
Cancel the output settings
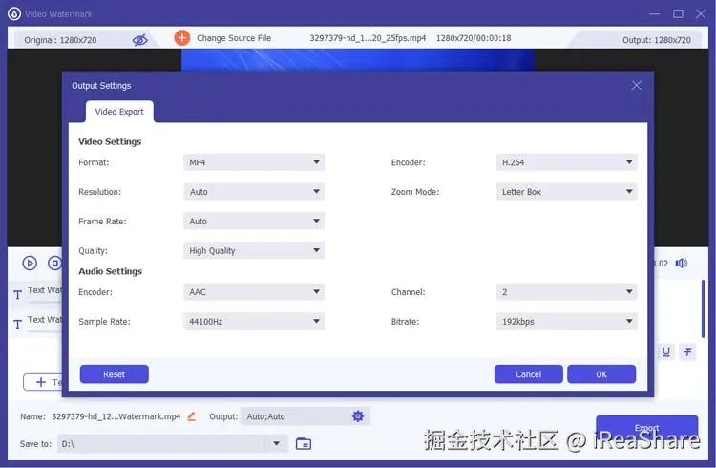coord(528,374)
